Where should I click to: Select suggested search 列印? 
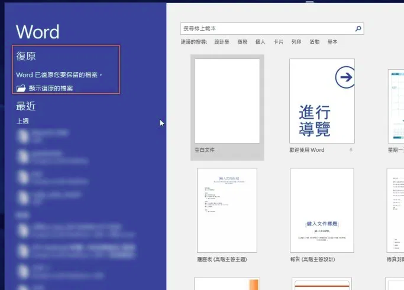296,42
